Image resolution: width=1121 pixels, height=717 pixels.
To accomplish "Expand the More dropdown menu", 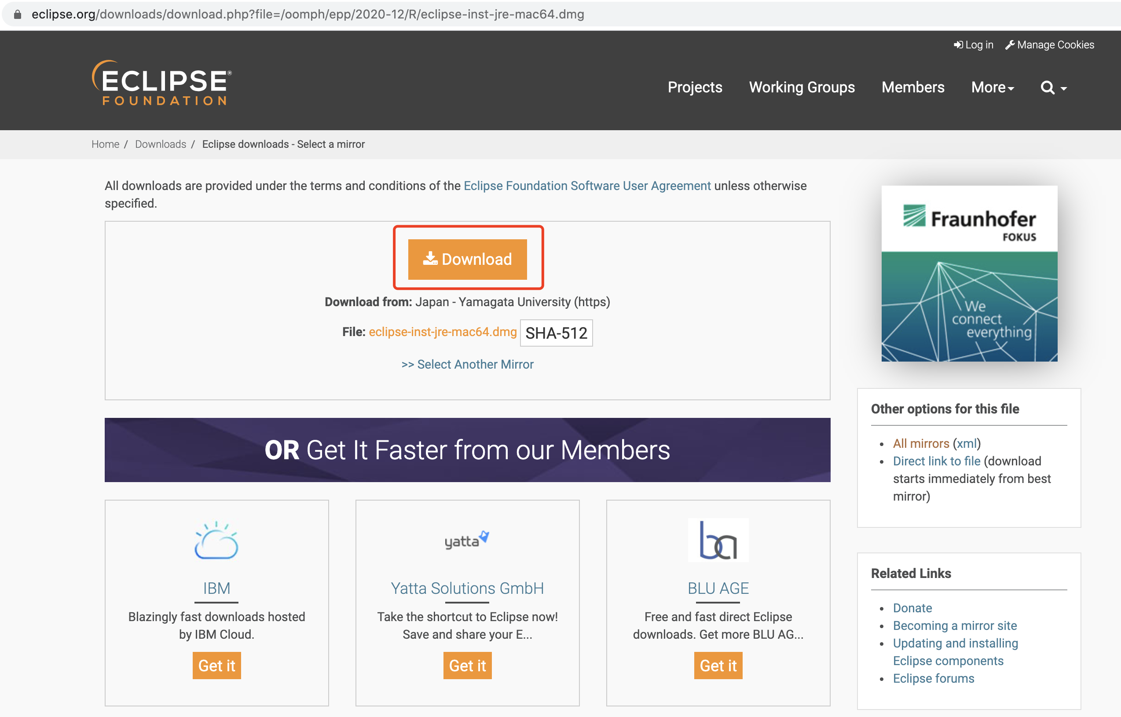I will tap(992, 88).
